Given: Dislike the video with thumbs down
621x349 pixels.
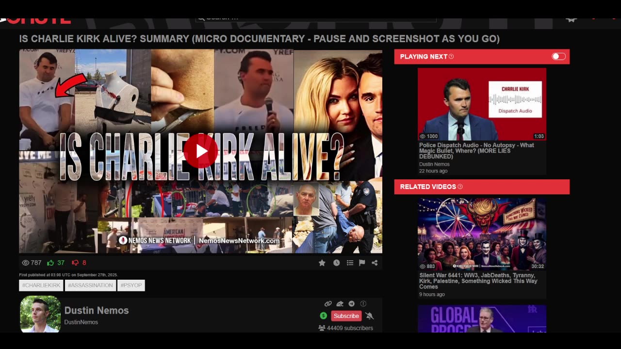Looking at the screenshot, I should [x=75, y=263].
